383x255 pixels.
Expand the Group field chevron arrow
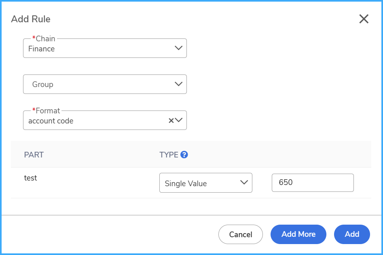178,84
